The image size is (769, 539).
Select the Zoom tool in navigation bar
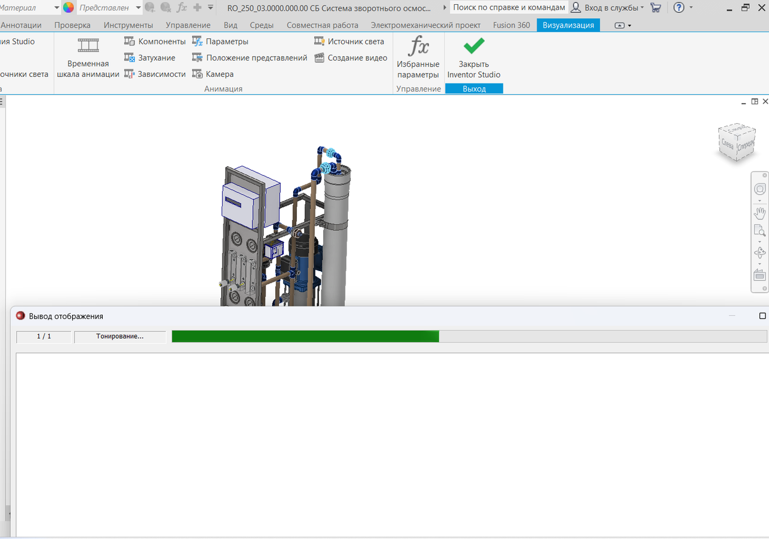(x=760, y=231)
